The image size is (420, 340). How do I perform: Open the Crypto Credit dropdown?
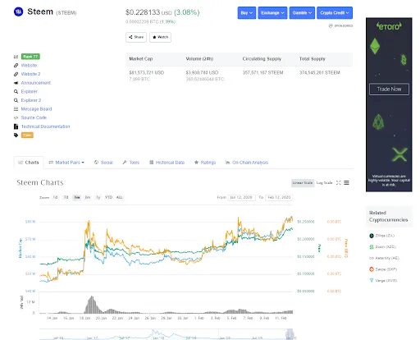[335, 13]
